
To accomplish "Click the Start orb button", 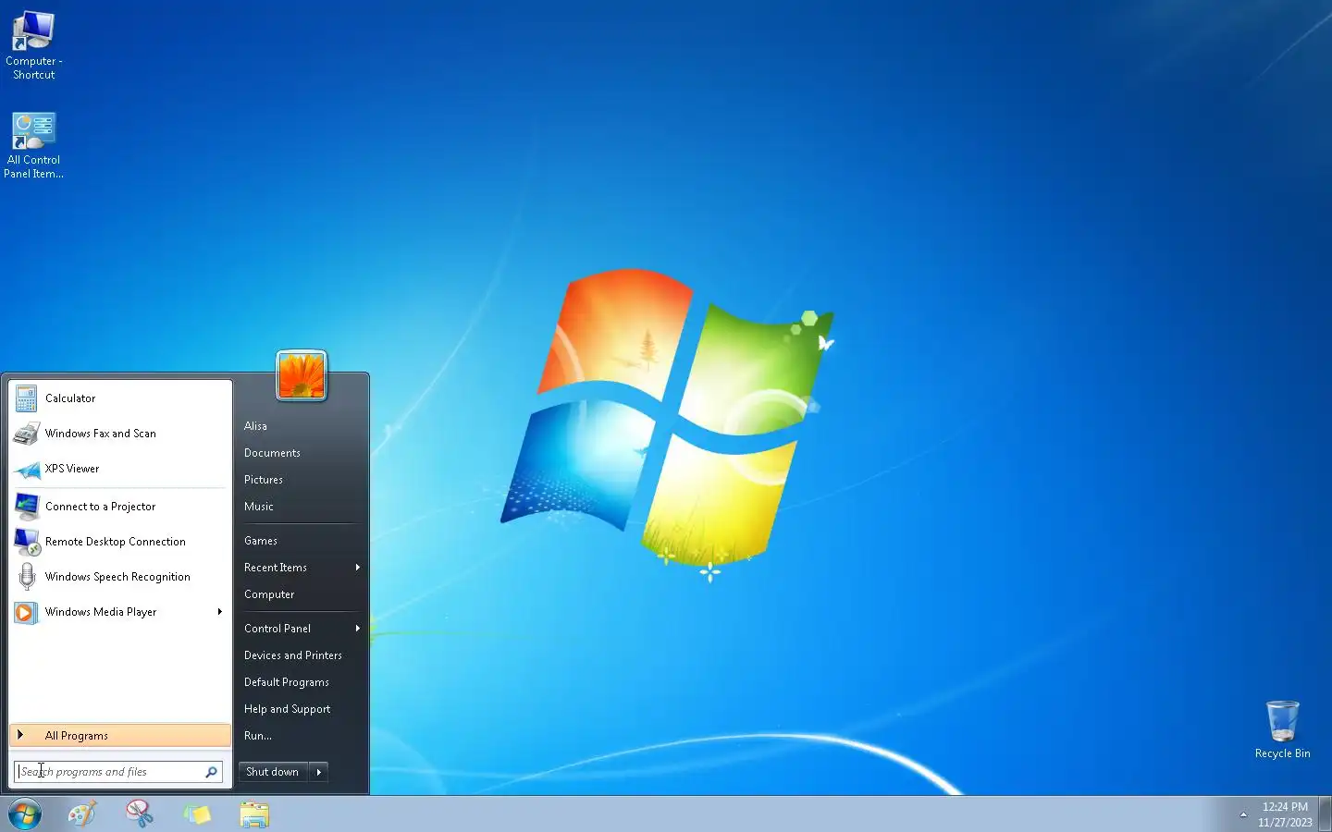I will [x=25, y=814].
